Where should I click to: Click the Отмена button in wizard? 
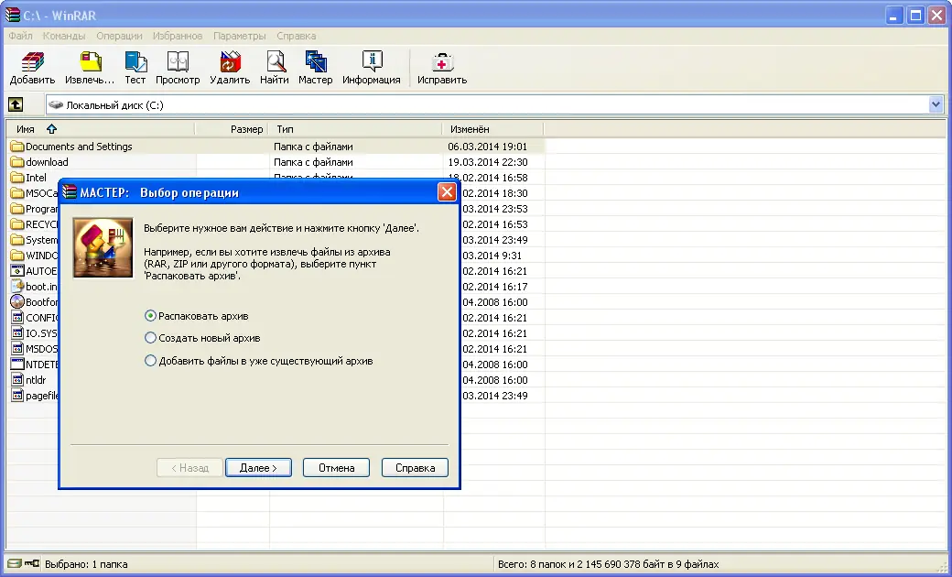(x=336, y=468)
